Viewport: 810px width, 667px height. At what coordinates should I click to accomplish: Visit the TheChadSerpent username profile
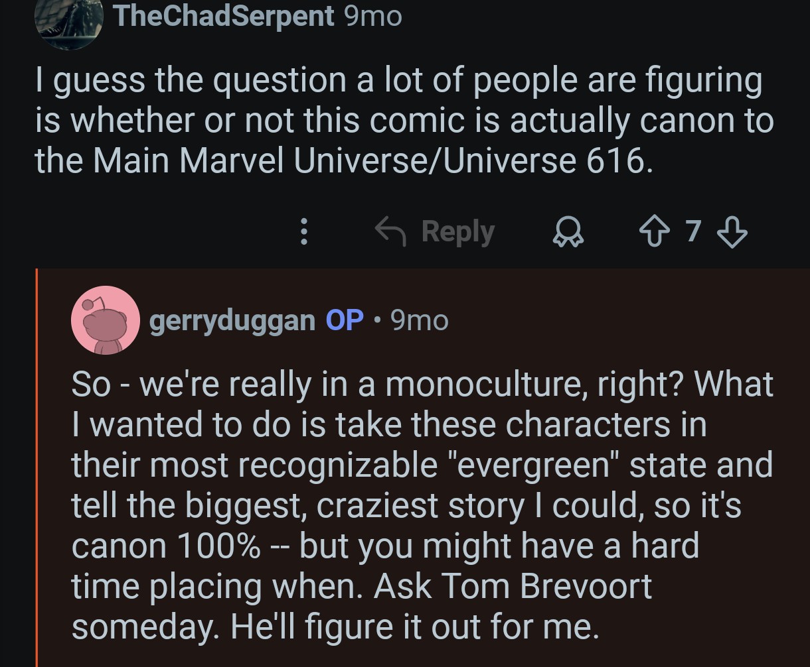coord(224,16)
